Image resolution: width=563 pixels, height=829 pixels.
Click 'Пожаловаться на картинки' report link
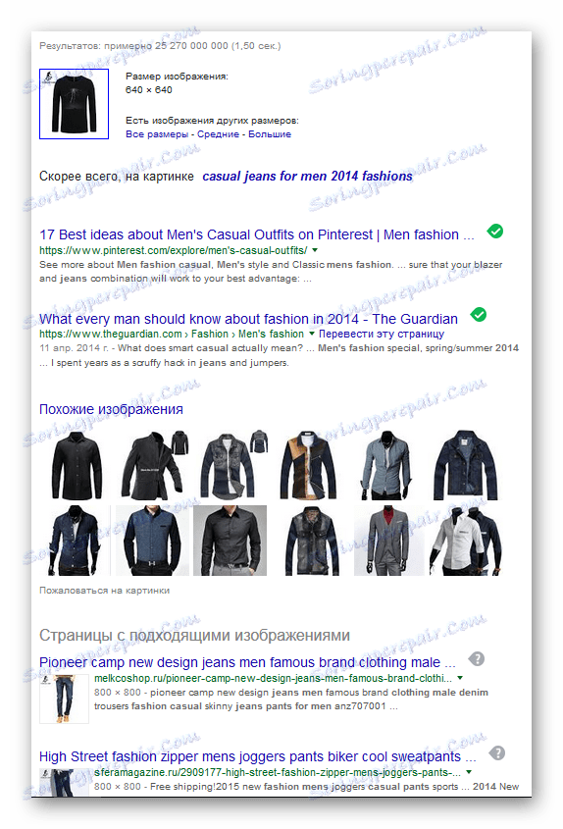pos(105,590)
